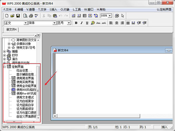This screenshot has width=175, height=131.
Task: Expand the 多媒体对象 tree node
Action: pyautogui.click(x=9, y=44)
